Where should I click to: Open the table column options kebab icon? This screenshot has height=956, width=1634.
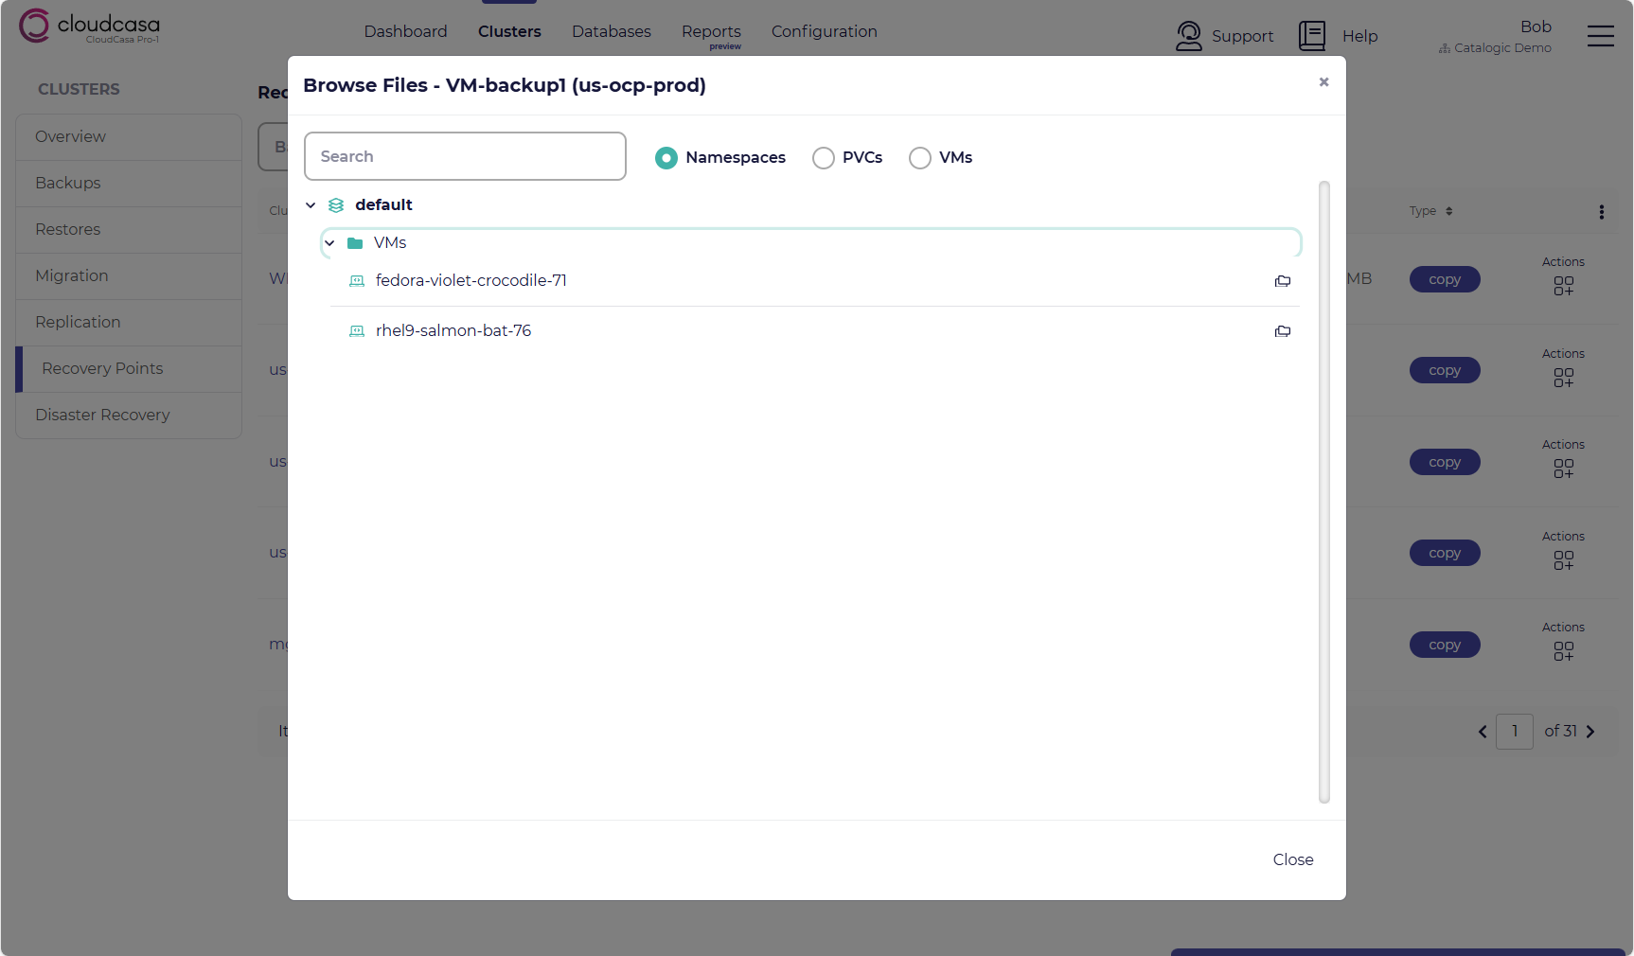pos(1601,212)
